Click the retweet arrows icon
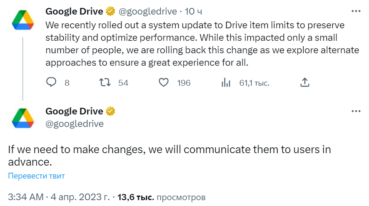Image resolution: width=369 pixels, height=206 pixels. tap(106, 82)
